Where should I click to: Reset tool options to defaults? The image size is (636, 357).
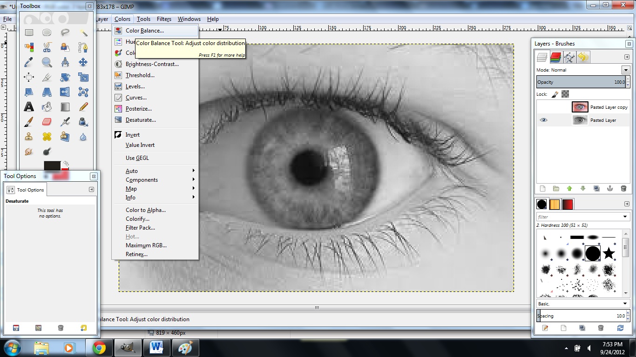tap(83, 328)
